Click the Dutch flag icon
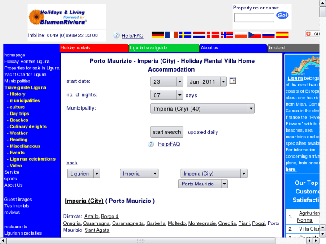This screenshot has height=244, width=326. click(x=199, y=34)
